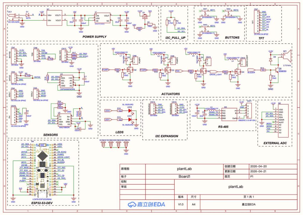The height and width of the screenshot is (215, 303).
Task: Click the BUZZER net port flag
Action: coord(252,70)
